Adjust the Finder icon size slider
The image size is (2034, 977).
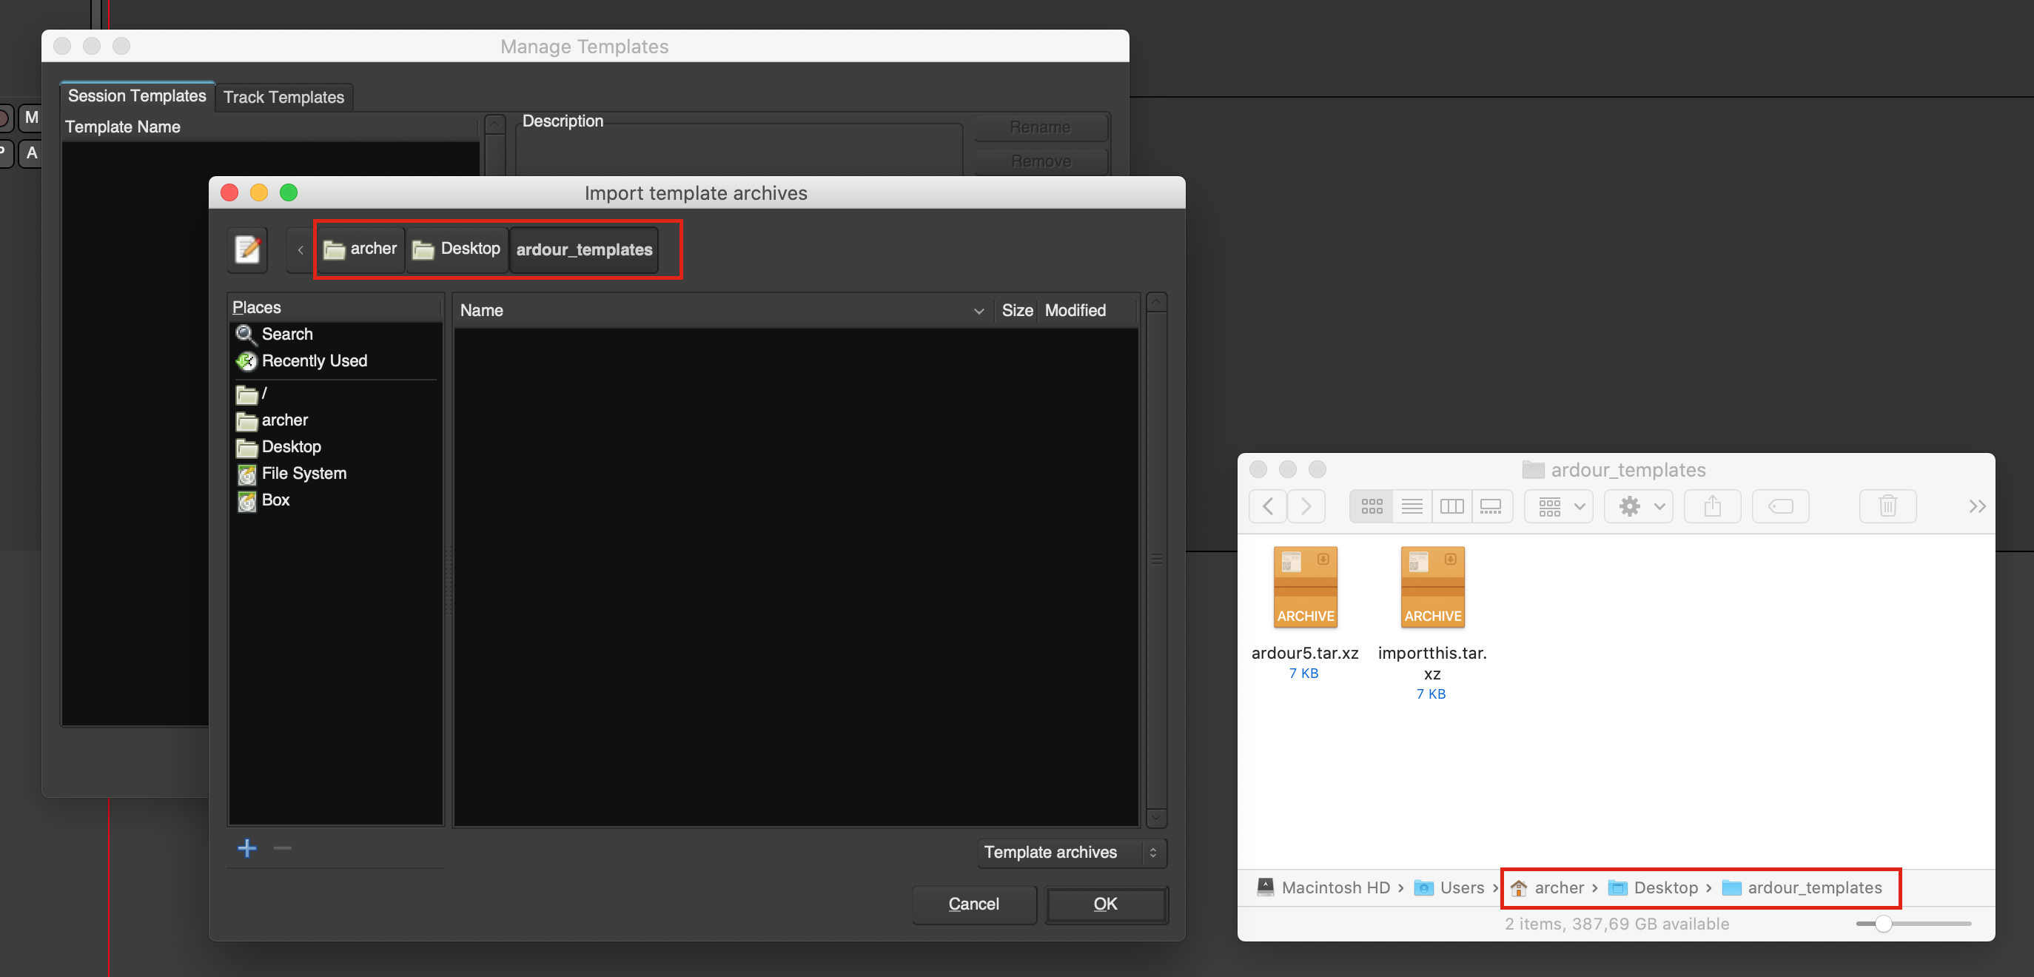click(x=1883, y=923)
